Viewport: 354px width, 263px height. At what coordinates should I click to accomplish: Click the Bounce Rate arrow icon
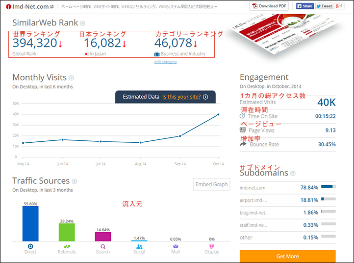click(x=243, y=144)
